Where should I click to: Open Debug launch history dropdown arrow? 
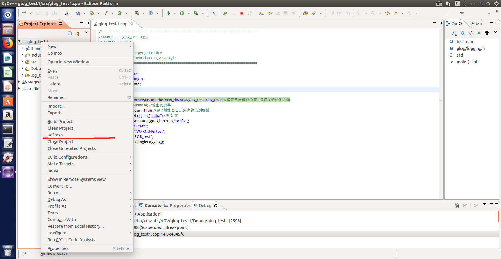tap(175, 13)
